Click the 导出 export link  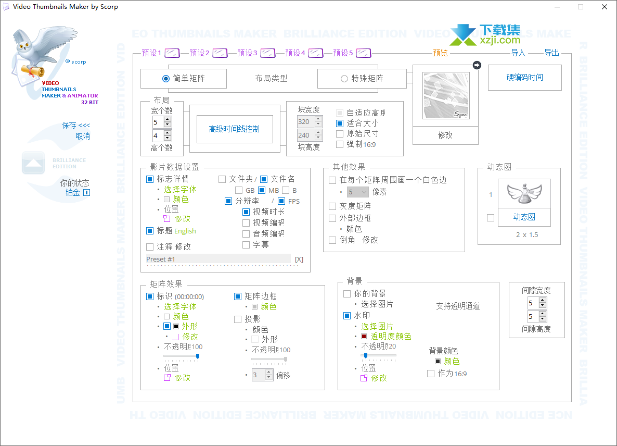(551, 53)
